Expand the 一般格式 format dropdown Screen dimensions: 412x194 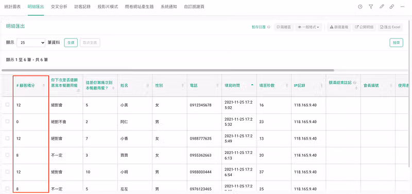tap(308, 27)
